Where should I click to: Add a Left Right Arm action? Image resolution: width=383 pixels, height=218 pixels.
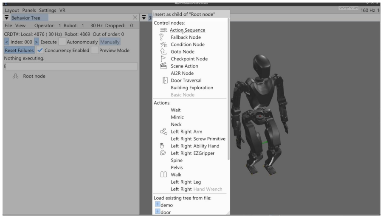coord(186,131)
